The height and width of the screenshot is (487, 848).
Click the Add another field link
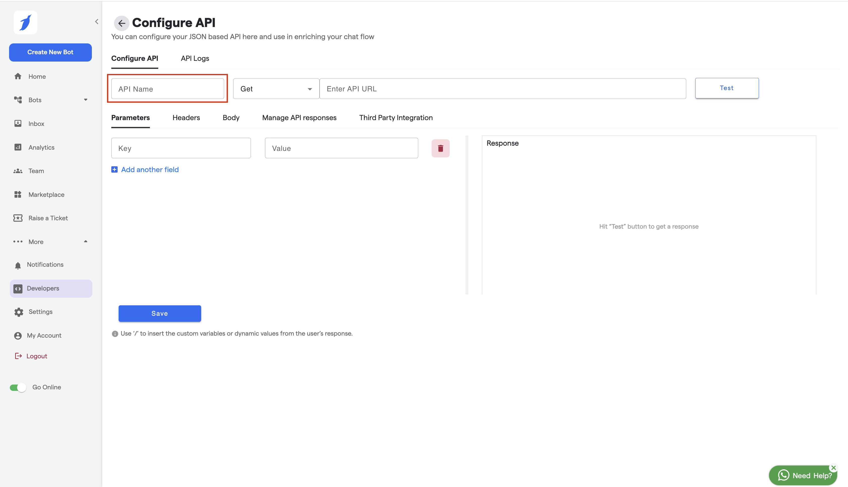click(x=149, y=170)
